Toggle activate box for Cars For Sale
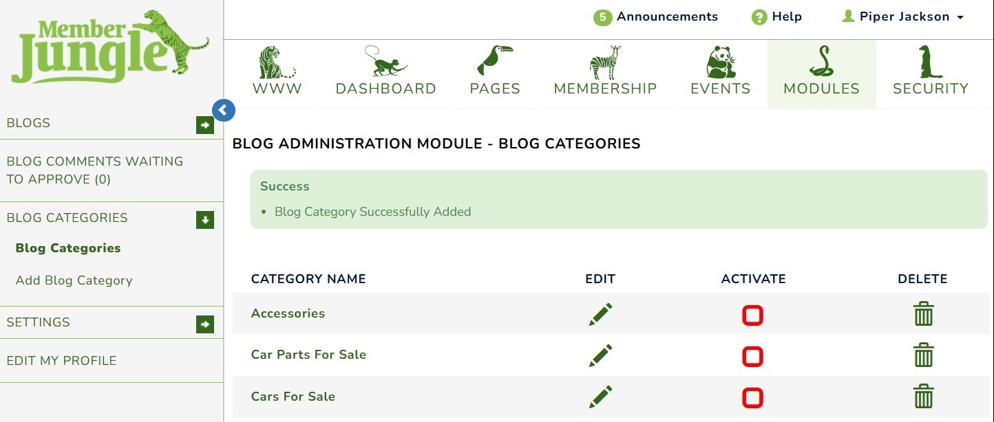 pyautogui.click(x=752, y=398)
